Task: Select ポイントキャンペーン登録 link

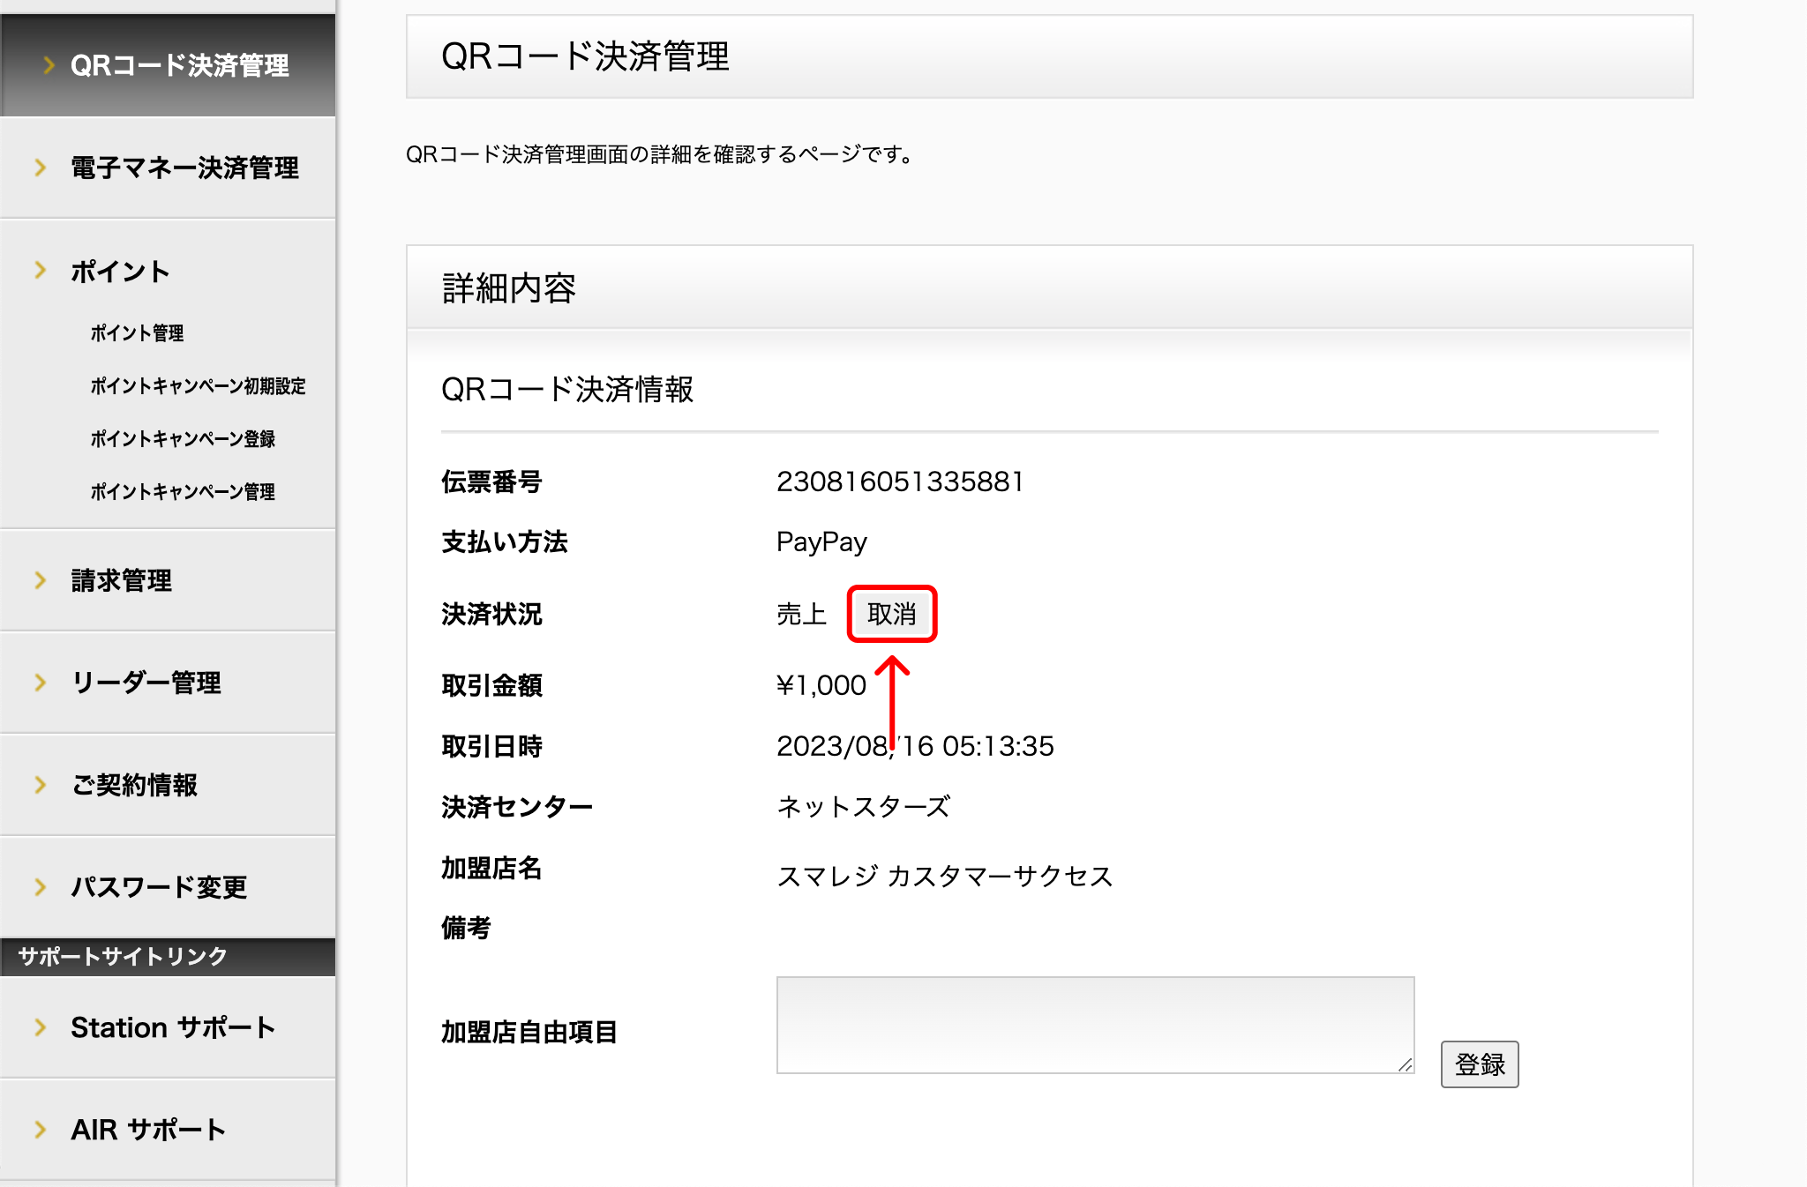Action: (183, 439)
